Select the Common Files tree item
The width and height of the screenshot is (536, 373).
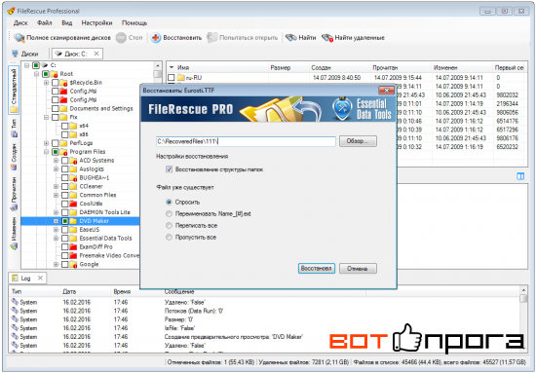[97, 195]
